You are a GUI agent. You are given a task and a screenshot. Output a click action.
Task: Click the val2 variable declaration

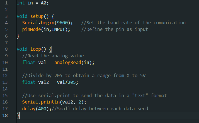[x=43, y=82]
